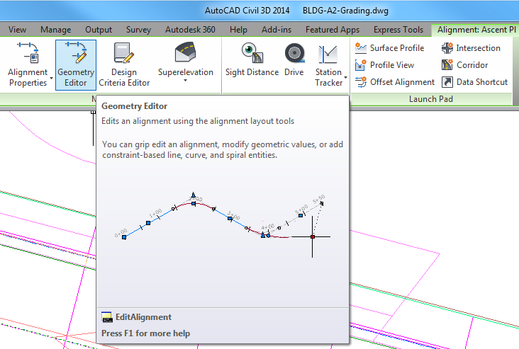
Task: Expand the Superelevation dropdown arrow
Action: (x=185, y=81)
